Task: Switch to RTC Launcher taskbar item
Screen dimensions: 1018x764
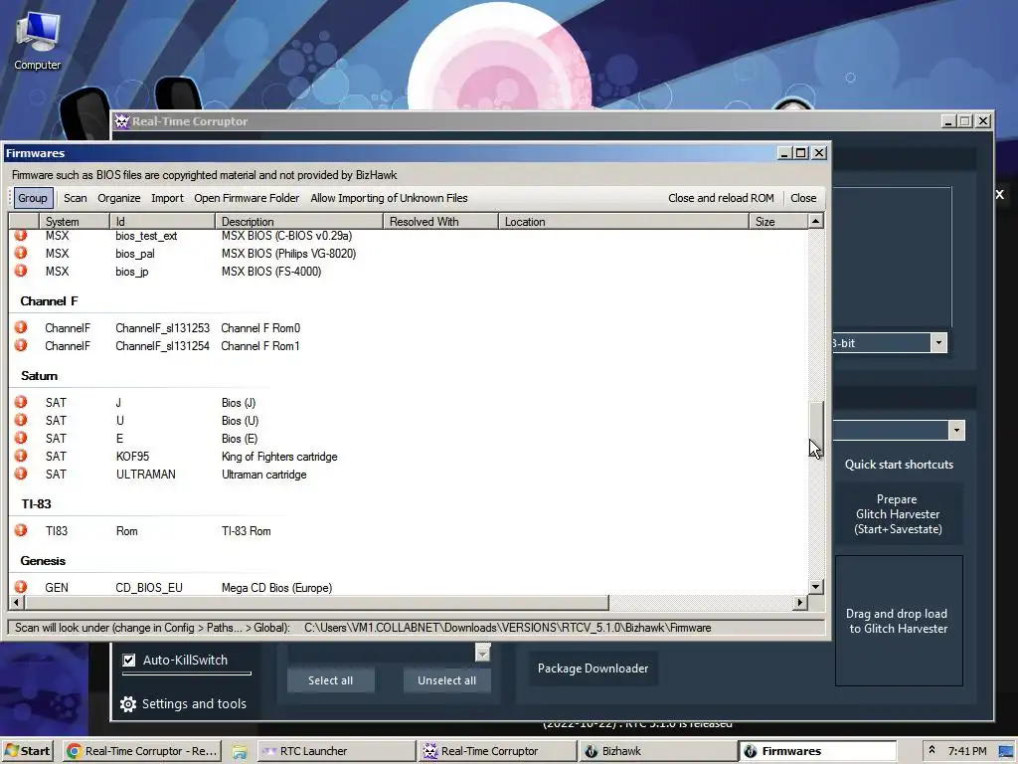Action: [336, 751]
